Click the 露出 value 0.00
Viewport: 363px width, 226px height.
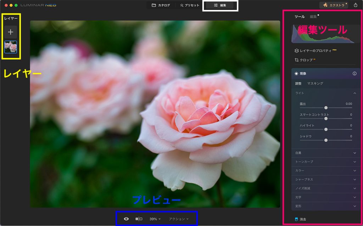[349, 104]
